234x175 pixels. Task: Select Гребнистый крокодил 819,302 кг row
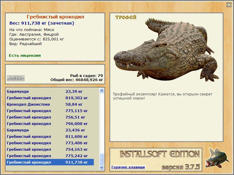click(50, 98)
